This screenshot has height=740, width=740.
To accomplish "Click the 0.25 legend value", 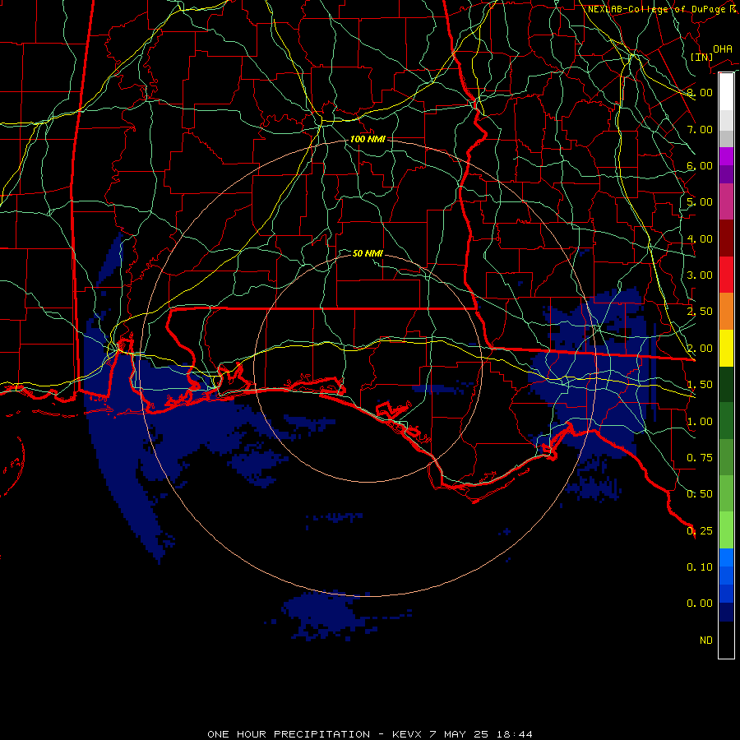I will pos(700,531).
